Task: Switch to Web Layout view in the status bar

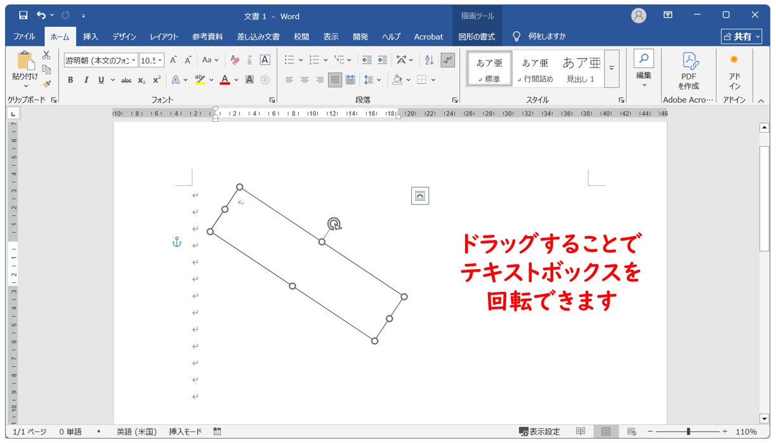Action: coord(631,432)
